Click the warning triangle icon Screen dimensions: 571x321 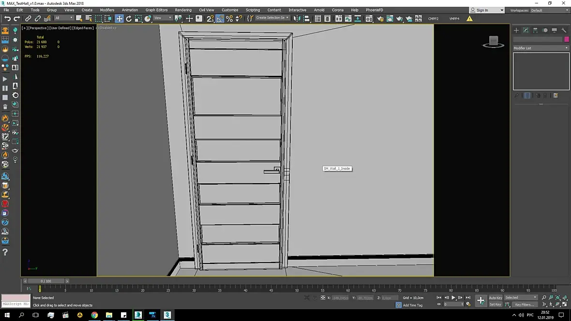[469, 18]
